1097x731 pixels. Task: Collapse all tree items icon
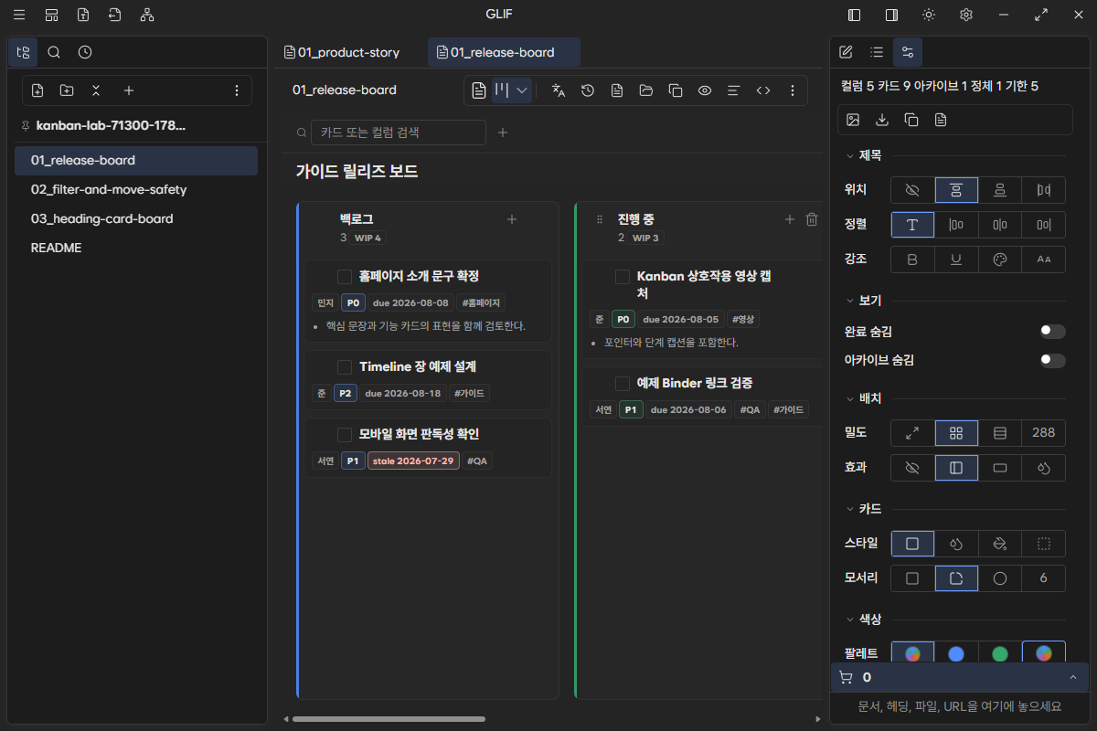(96, 90)
